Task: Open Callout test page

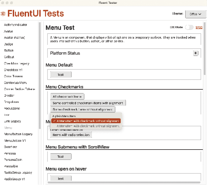Action: point(9,57)
